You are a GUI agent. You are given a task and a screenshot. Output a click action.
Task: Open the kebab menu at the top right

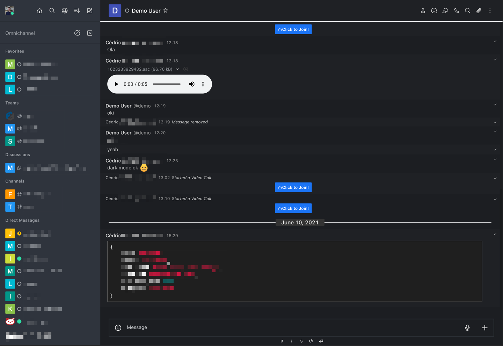point(490,10)
